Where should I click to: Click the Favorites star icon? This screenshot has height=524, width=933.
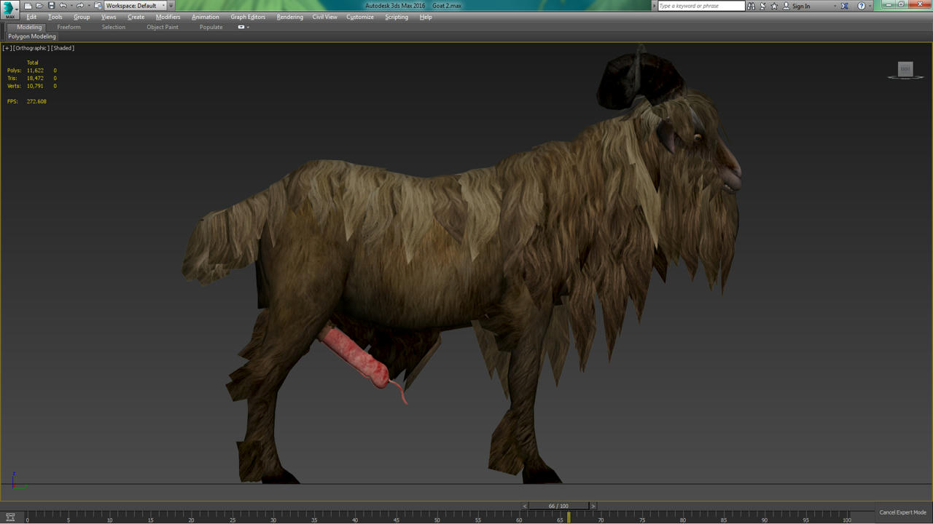[774, 6]
